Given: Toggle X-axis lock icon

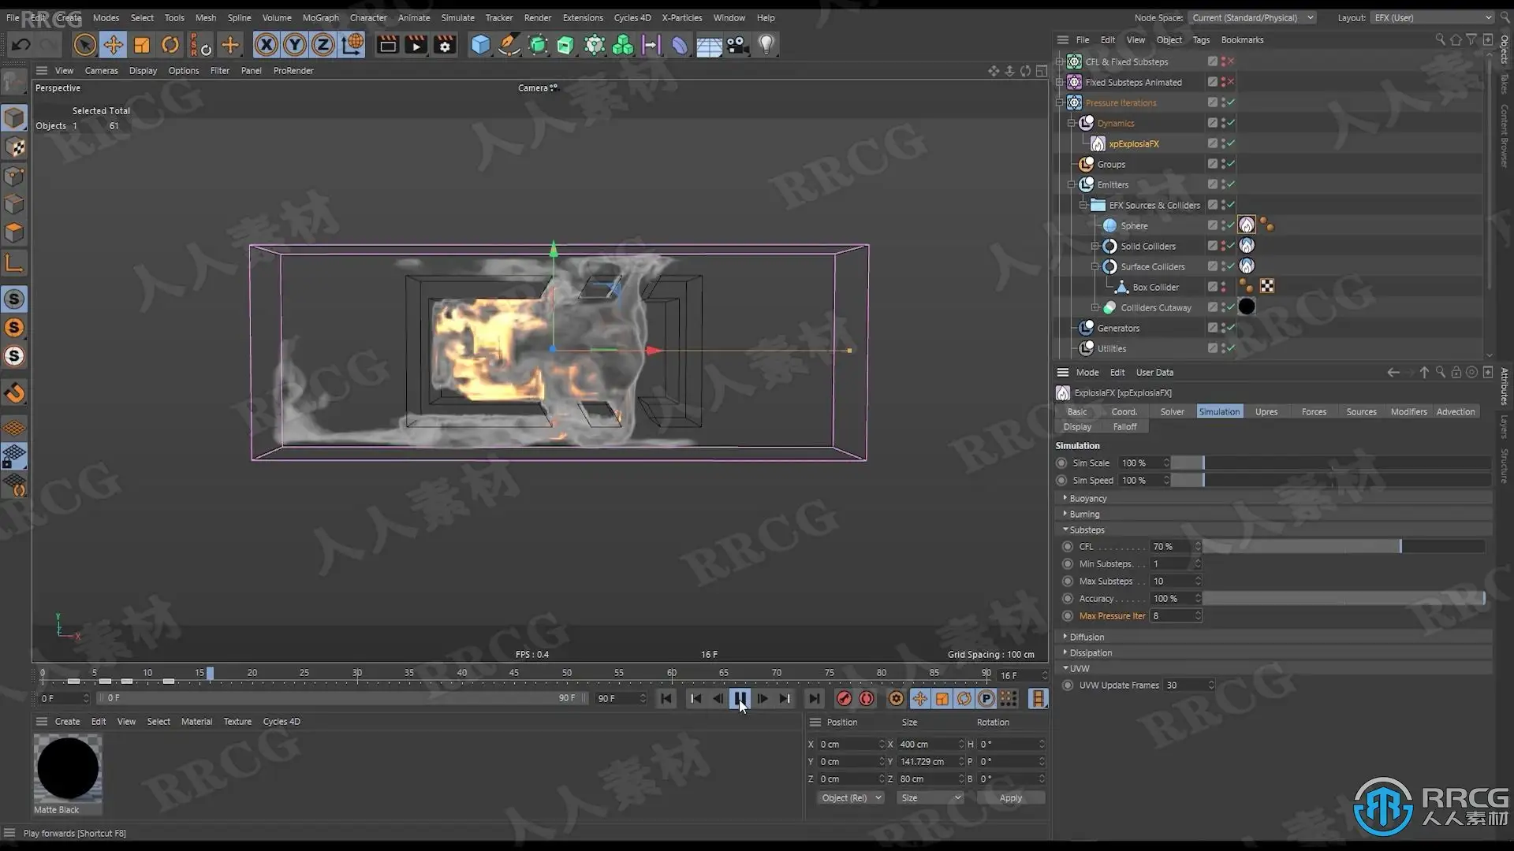Looking at the screenshot, I should [x=267, y=45].
